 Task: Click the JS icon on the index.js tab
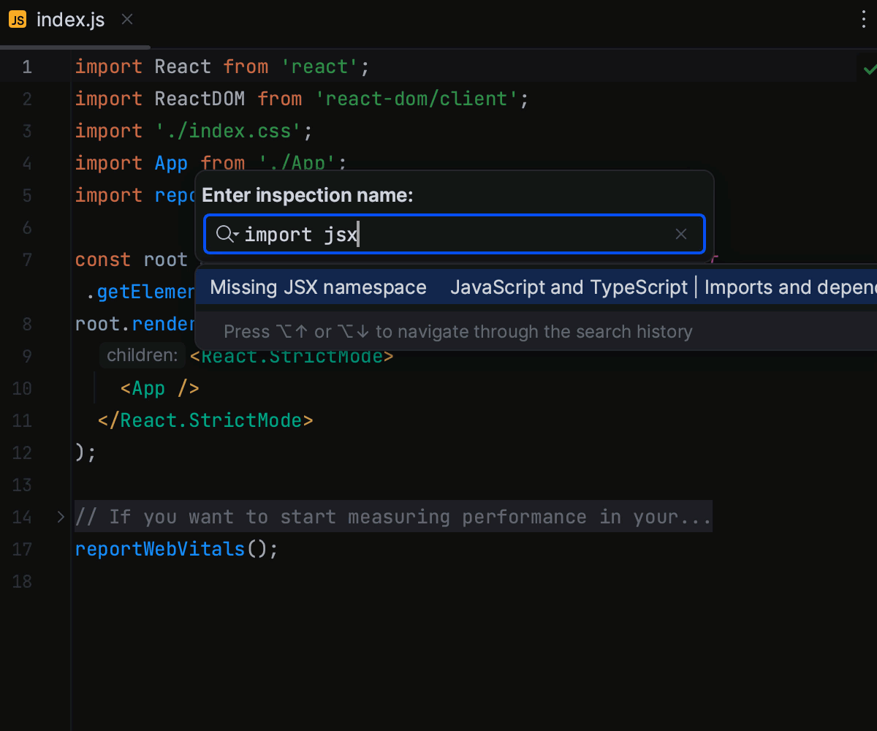18,20
